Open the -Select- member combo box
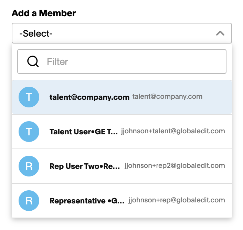This screenshot has height=230, width=243. [x=122, y=33]
